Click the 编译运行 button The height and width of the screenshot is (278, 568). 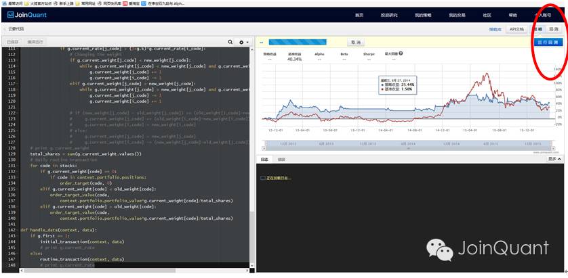[35, 42]
